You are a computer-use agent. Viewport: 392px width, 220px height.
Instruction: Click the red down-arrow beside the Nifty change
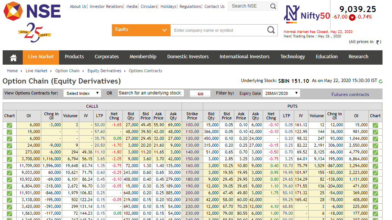point(353,17)
